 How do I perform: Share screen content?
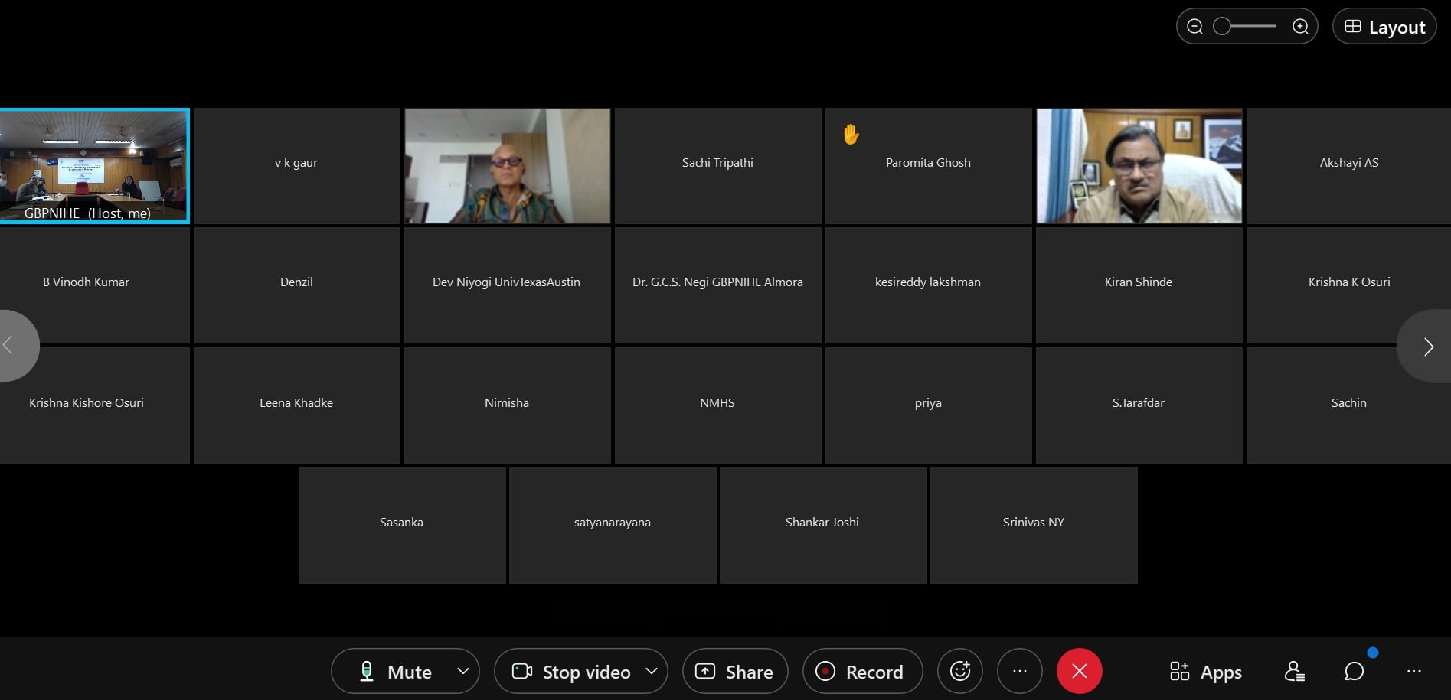click(734, 672)
